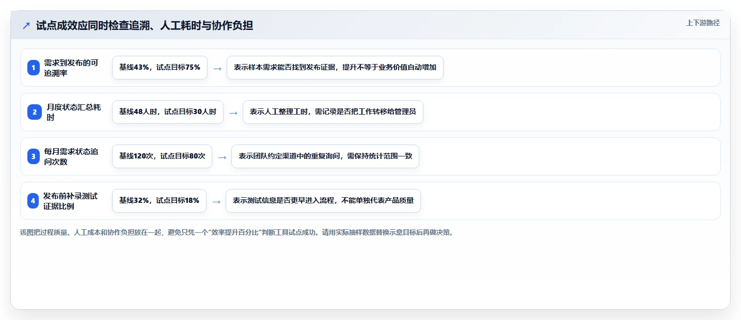Select the 每月需求状态追问次数 label
Image resolution: width=741 pixels, height=320 pixels.
click(x=71, y=156)
